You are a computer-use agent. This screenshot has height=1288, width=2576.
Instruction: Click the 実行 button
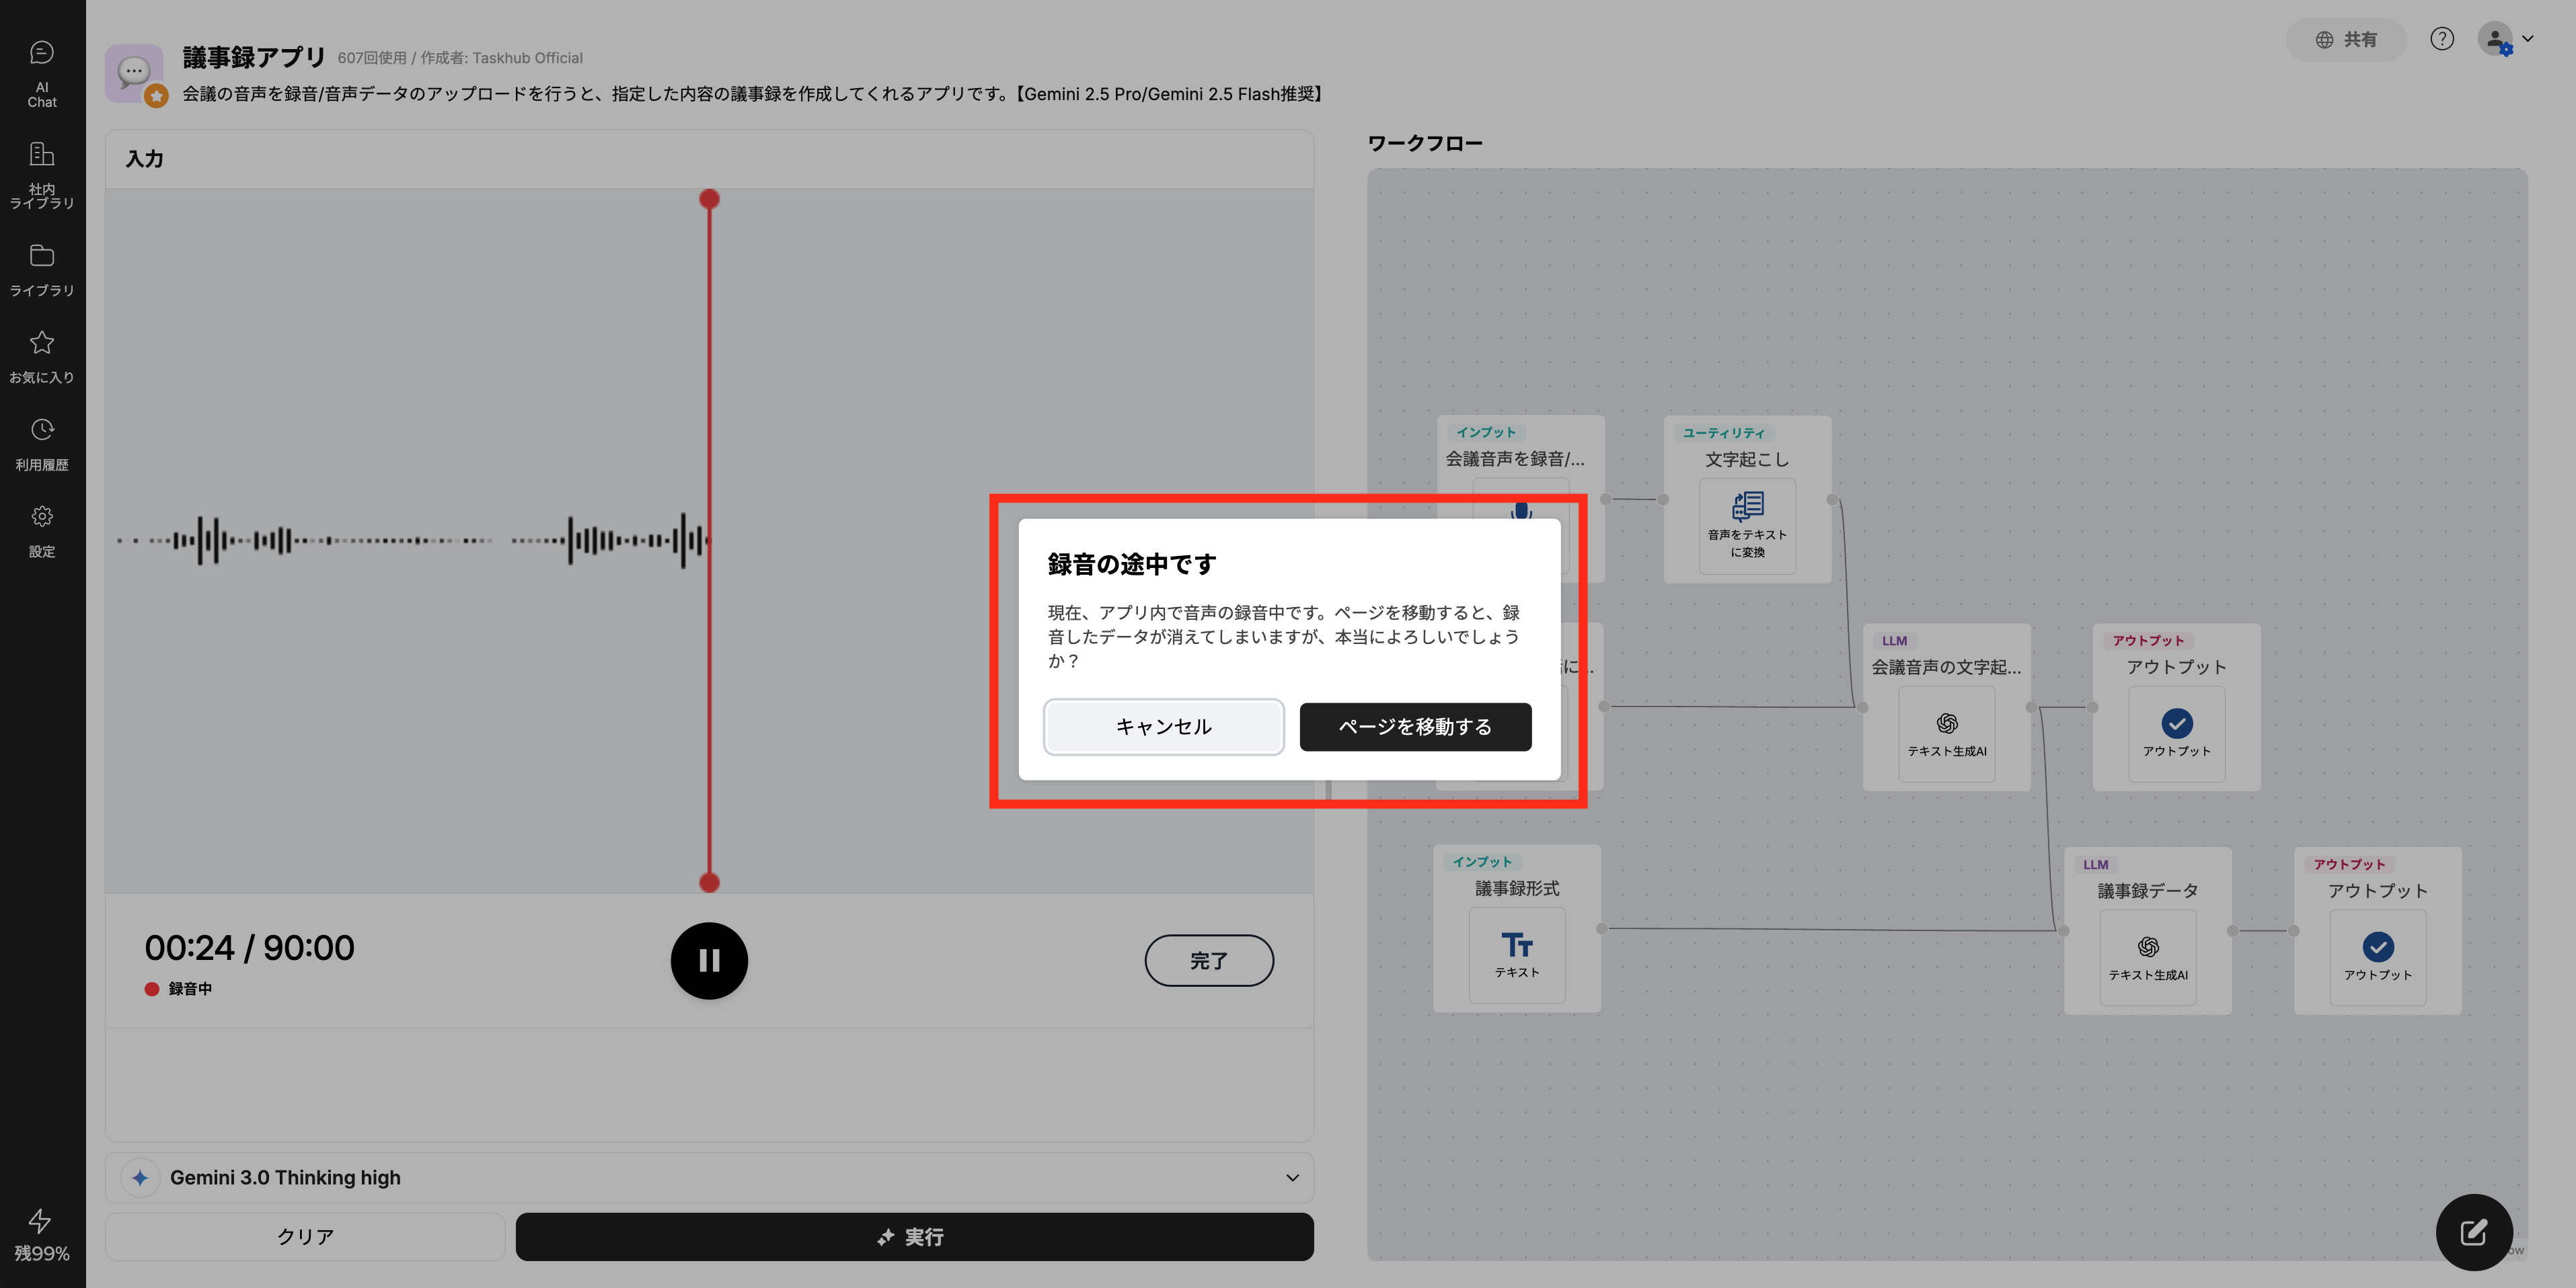tap(914, 1237)
